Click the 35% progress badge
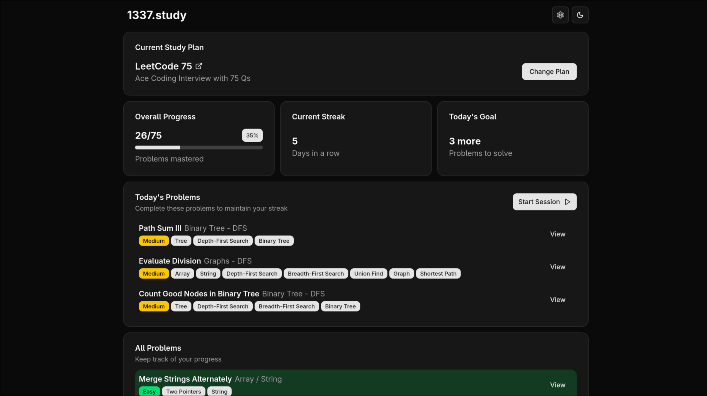The height and width of the screenshot is (396, 707). 252,136
